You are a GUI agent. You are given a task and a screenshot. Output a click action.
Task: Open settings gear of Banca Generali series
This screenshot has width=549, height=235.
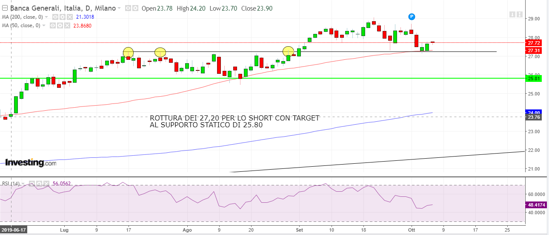point(135,8)
